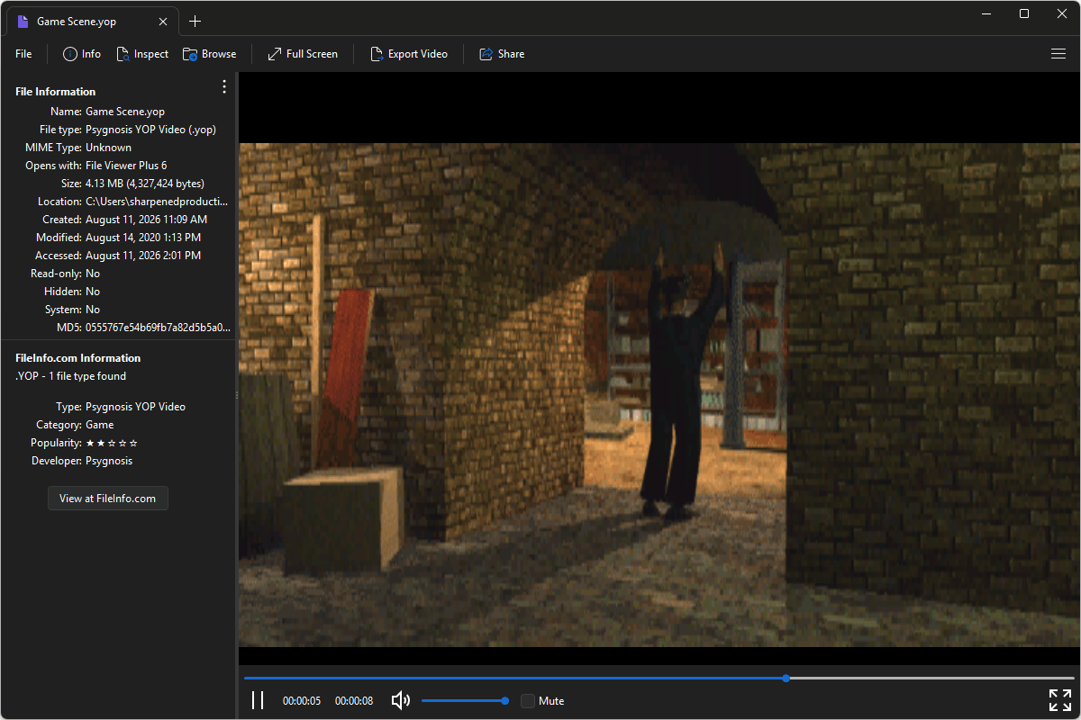Minimize the application window
The height and width of the screenshot is (720, 1081).
(x=988, y=13)
